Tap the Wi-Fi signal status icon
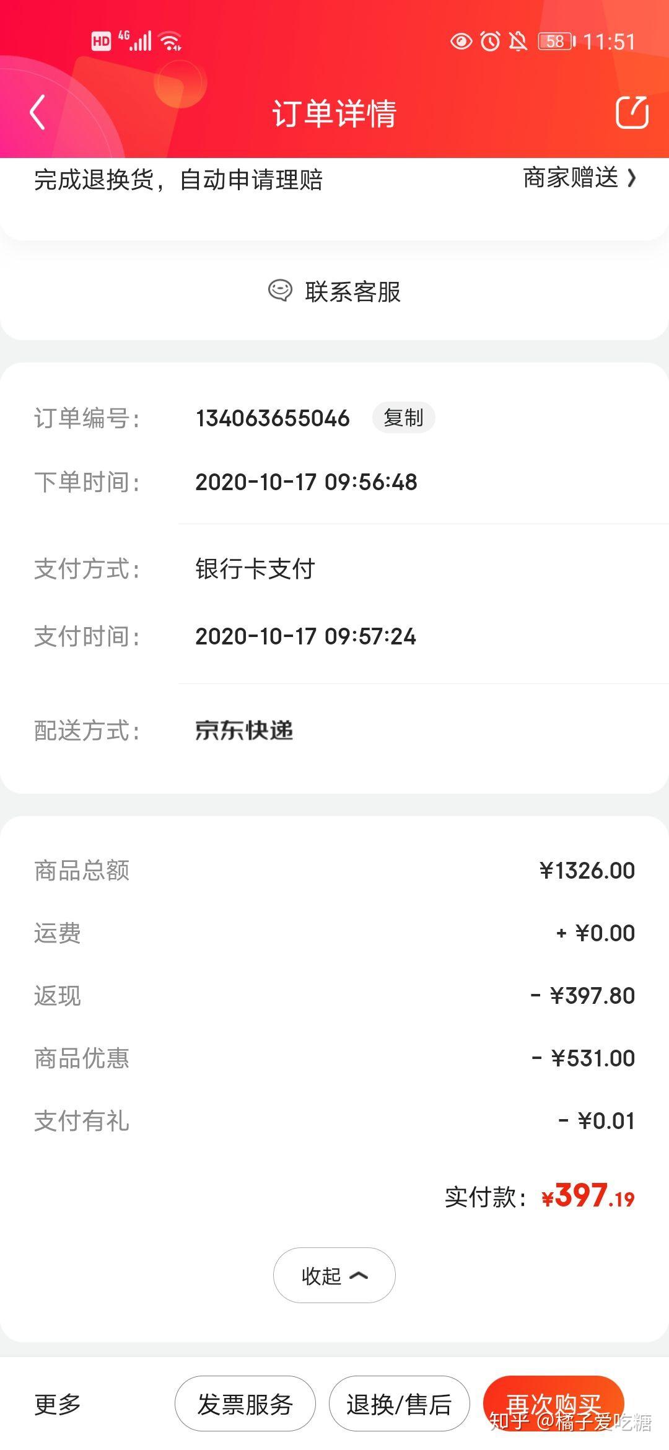The width and height of the screenshot is (669, 1450). point(170,41)
